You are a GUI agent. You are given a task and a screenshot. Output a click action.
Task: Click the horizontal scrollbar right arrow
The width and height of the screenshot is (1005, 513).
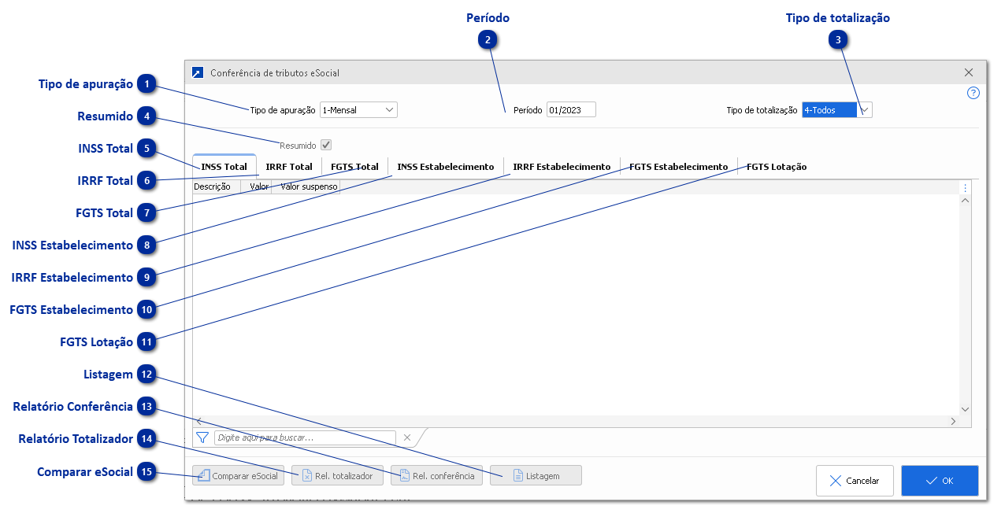(x=953, y=421)
